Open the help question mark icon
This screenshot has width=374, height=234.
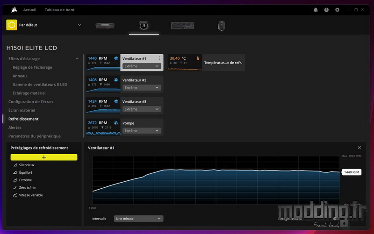point(326,10)
